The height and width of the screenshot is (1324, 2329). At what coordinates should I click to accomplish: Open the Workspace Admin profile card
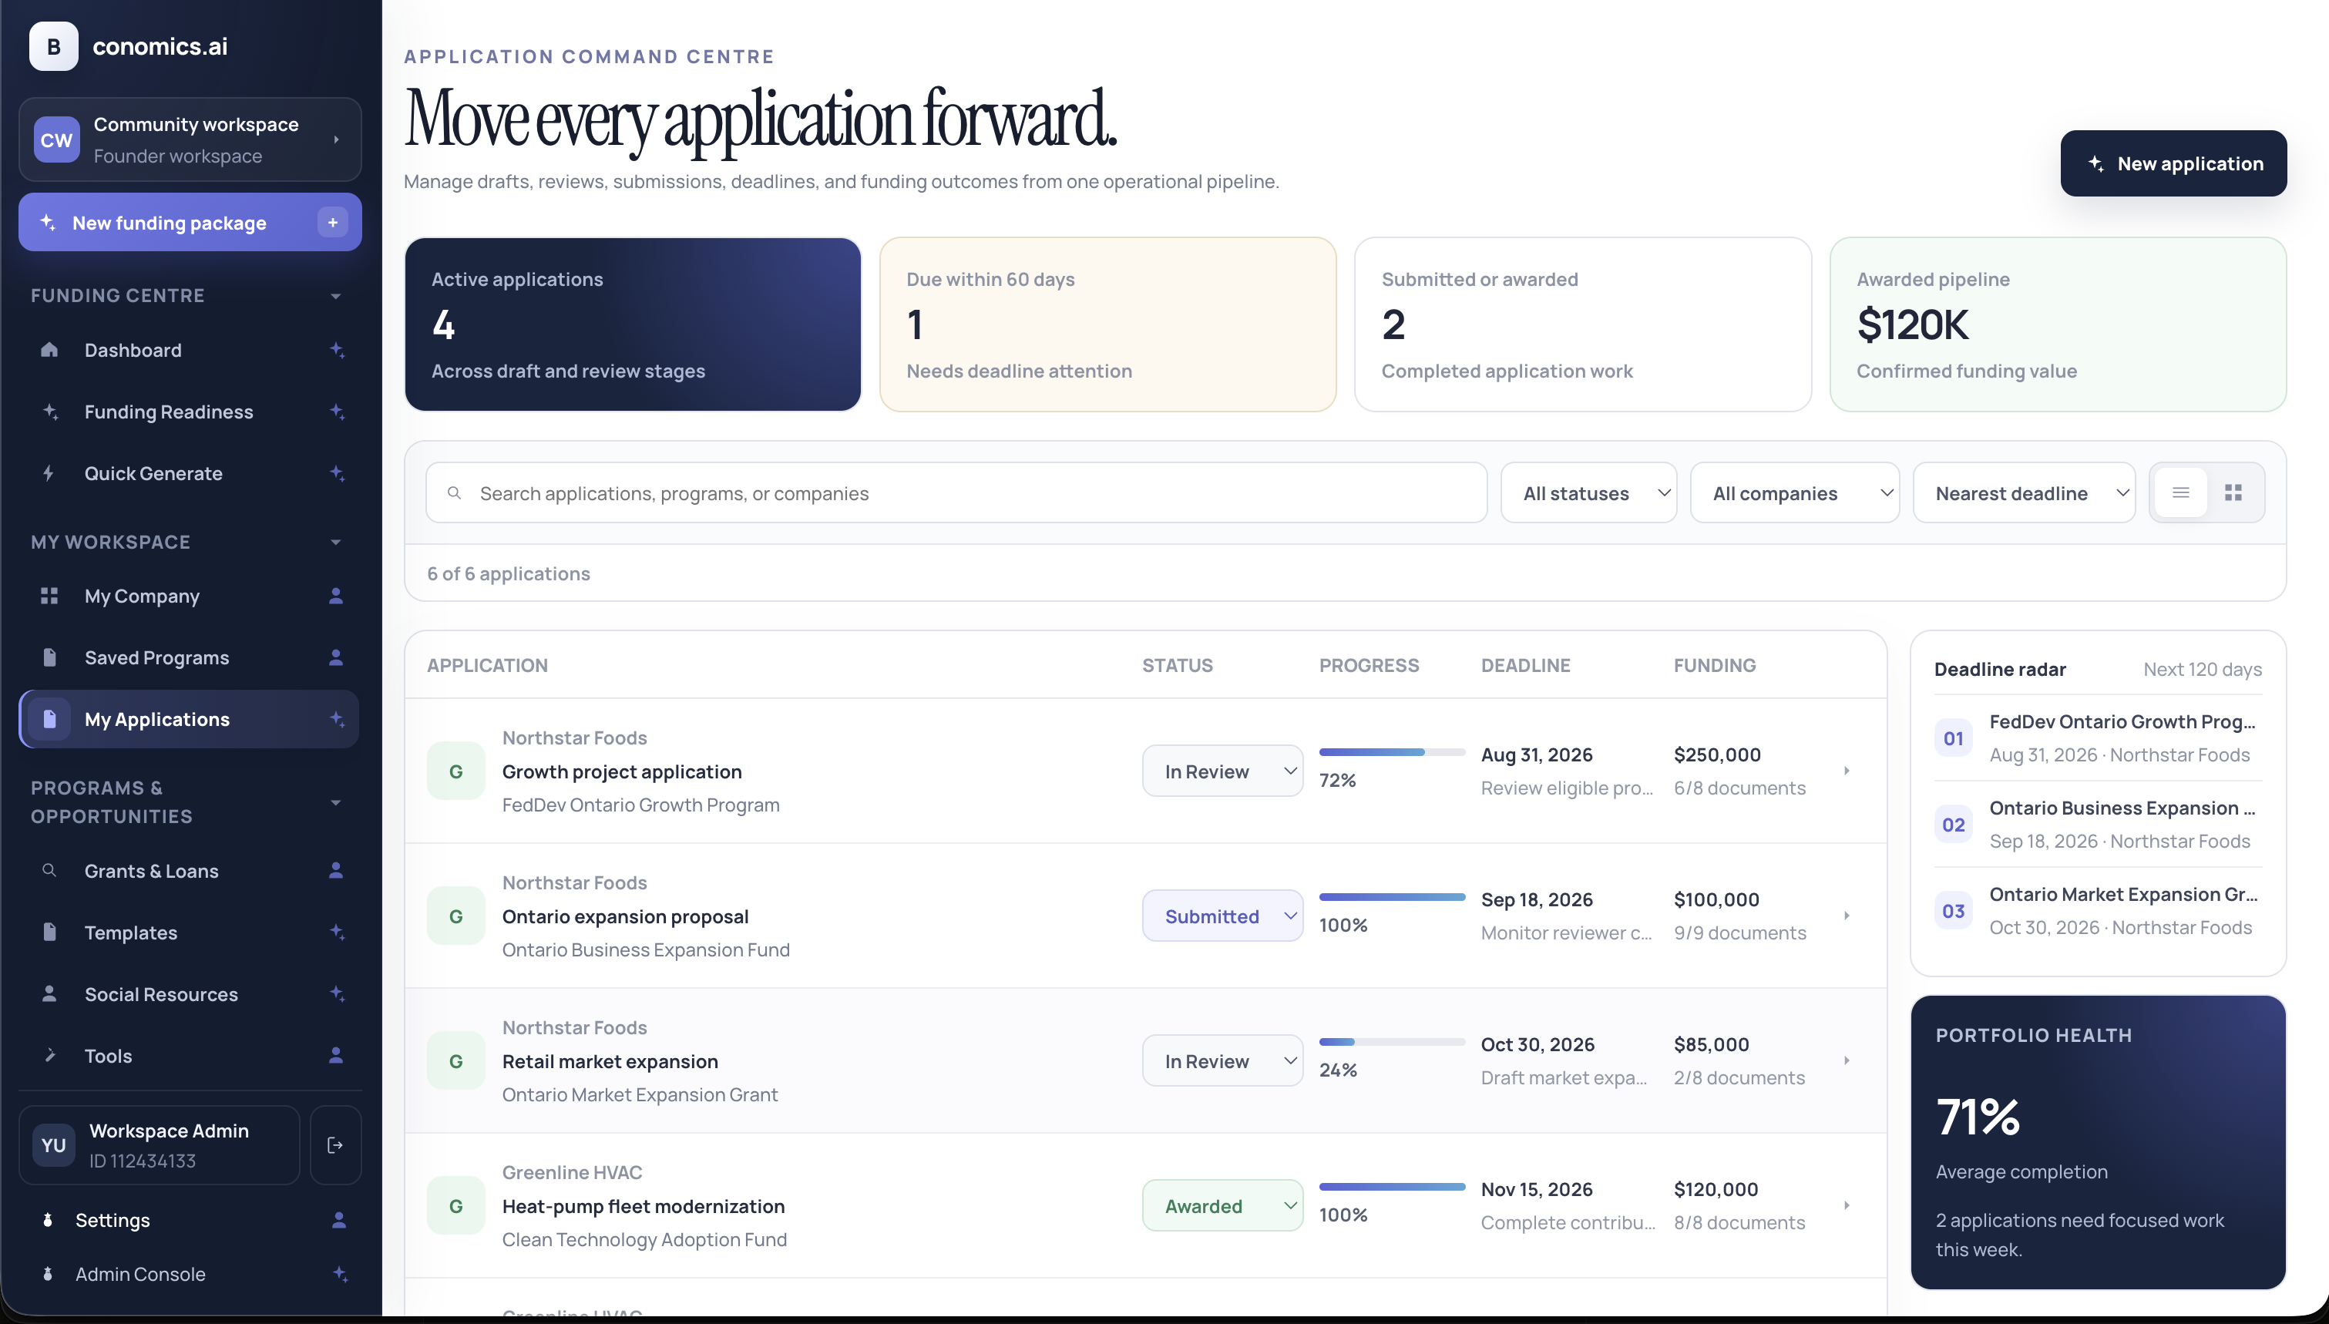159,1146
